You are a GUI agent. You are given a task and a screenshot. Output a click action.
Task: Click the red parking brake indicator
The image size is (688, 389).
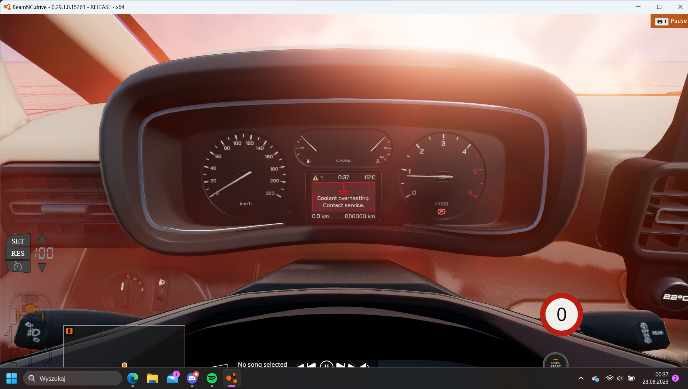(x=441, y=212)
